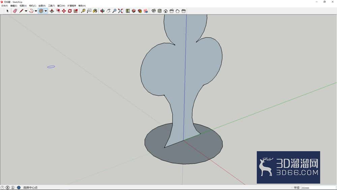This screenshot has height=190, width=337.
Task: Switch to Top view icon
Action: [x=159, y=11]
